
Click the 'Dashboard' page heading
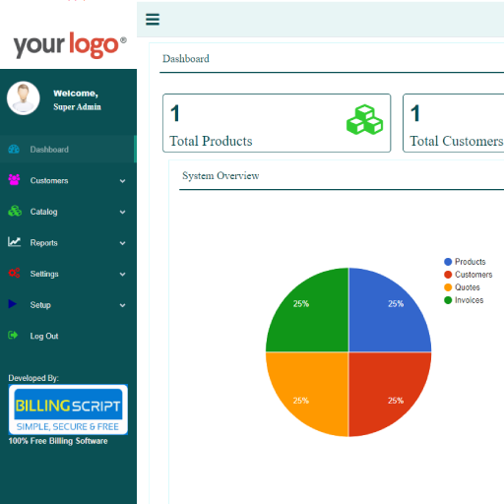coord(186,59)
